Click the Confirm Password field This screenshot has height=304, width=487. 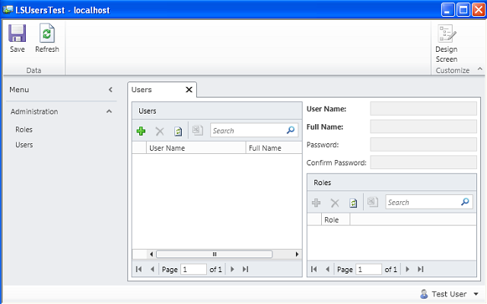423,162
